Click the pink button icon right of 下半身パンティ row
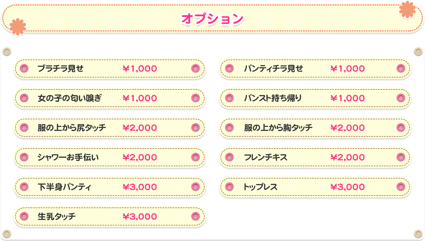This screenshot has height=241, width=425. tap(195, 187)
